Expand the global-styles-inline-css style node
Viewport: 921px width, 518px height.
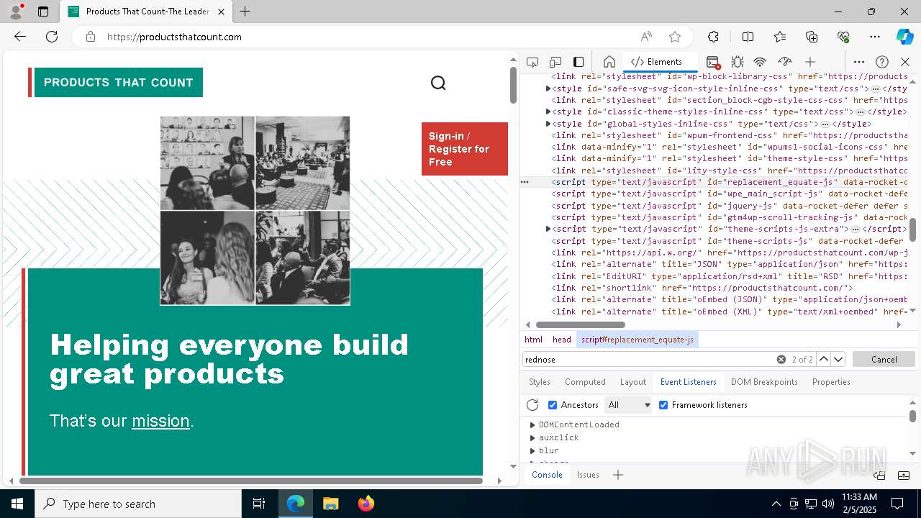click(x=548, y=124)
